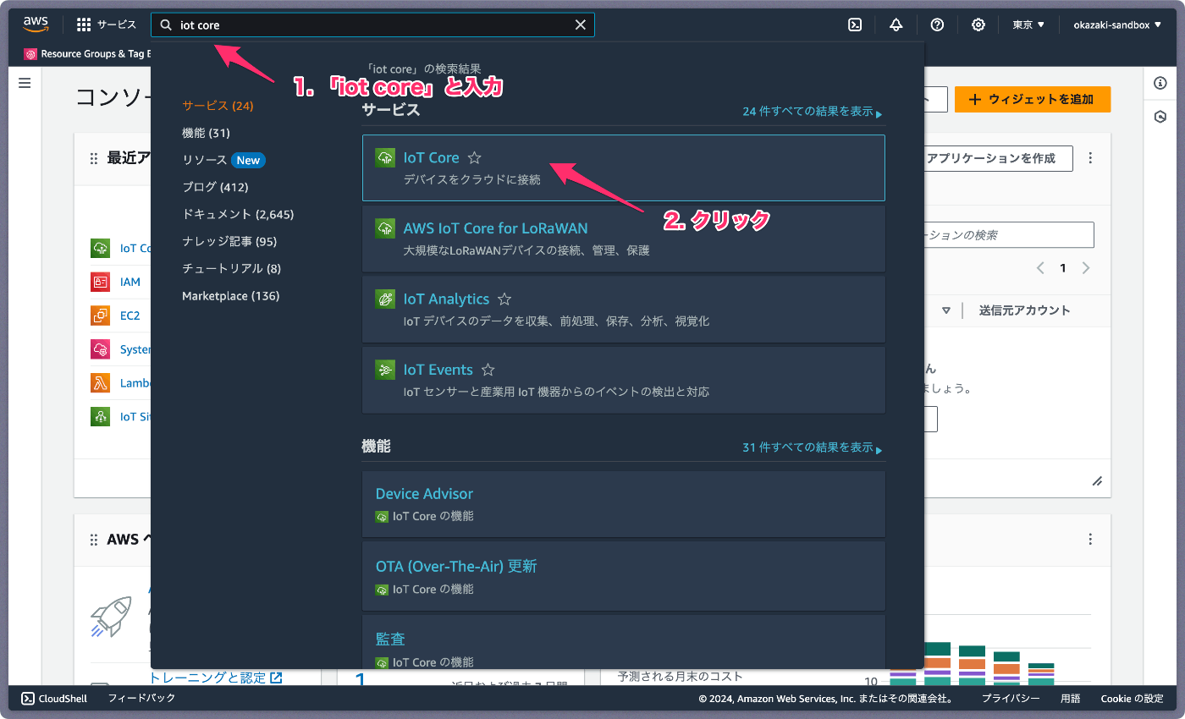Image resolution: width=1185 pixels, height=719 pixels.
Task: Open the help question mark icon
Action: pyautogui.click(x=937, y=25)
